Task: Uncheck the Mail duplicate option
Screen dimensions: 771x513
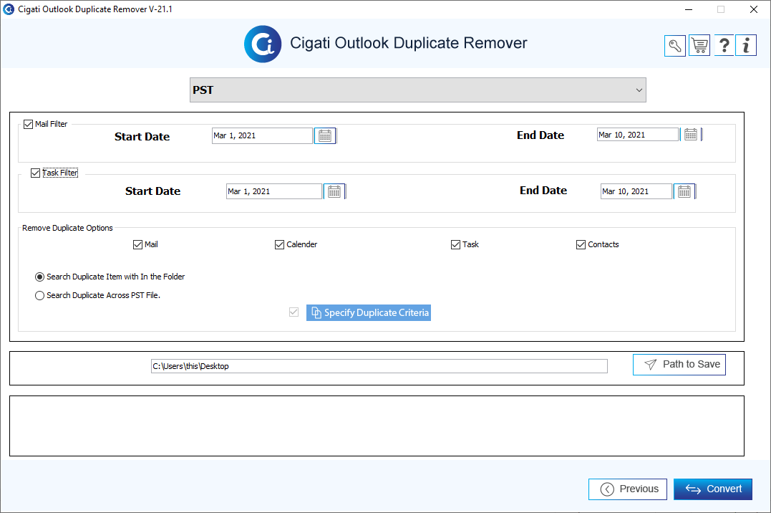Action: (137, 245)
